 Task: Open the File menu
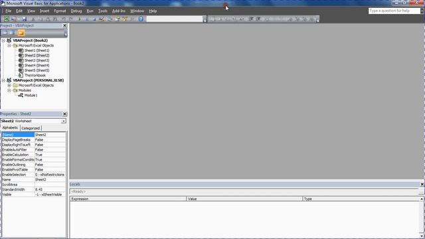[x=9, y=11]
